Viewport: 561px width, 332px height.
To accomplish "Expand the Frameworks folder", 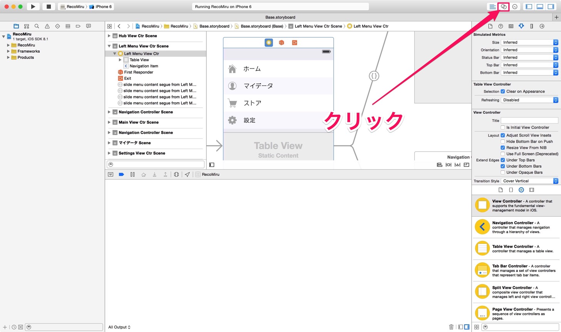I will point(8,51).
